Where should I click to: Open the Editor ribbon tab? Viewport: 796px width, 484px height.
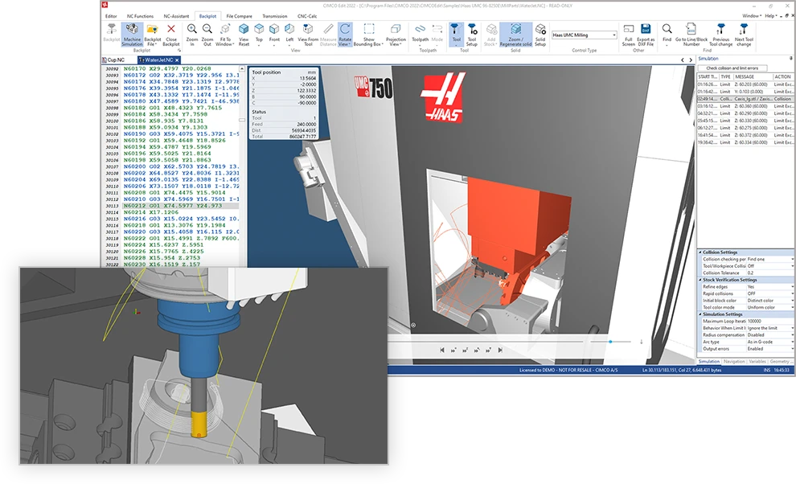[111, 16]
